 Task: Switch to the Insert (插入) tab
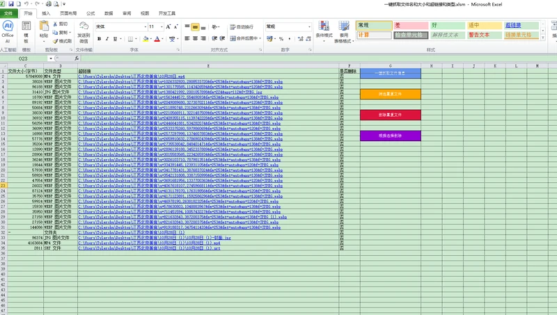click(46, 13)
